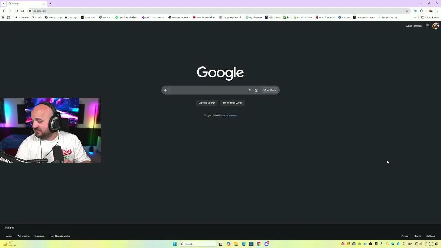Screen dimensions: 441x248
Task: Open the Extensions puzzle icon
Action: (x=422, y=11)
